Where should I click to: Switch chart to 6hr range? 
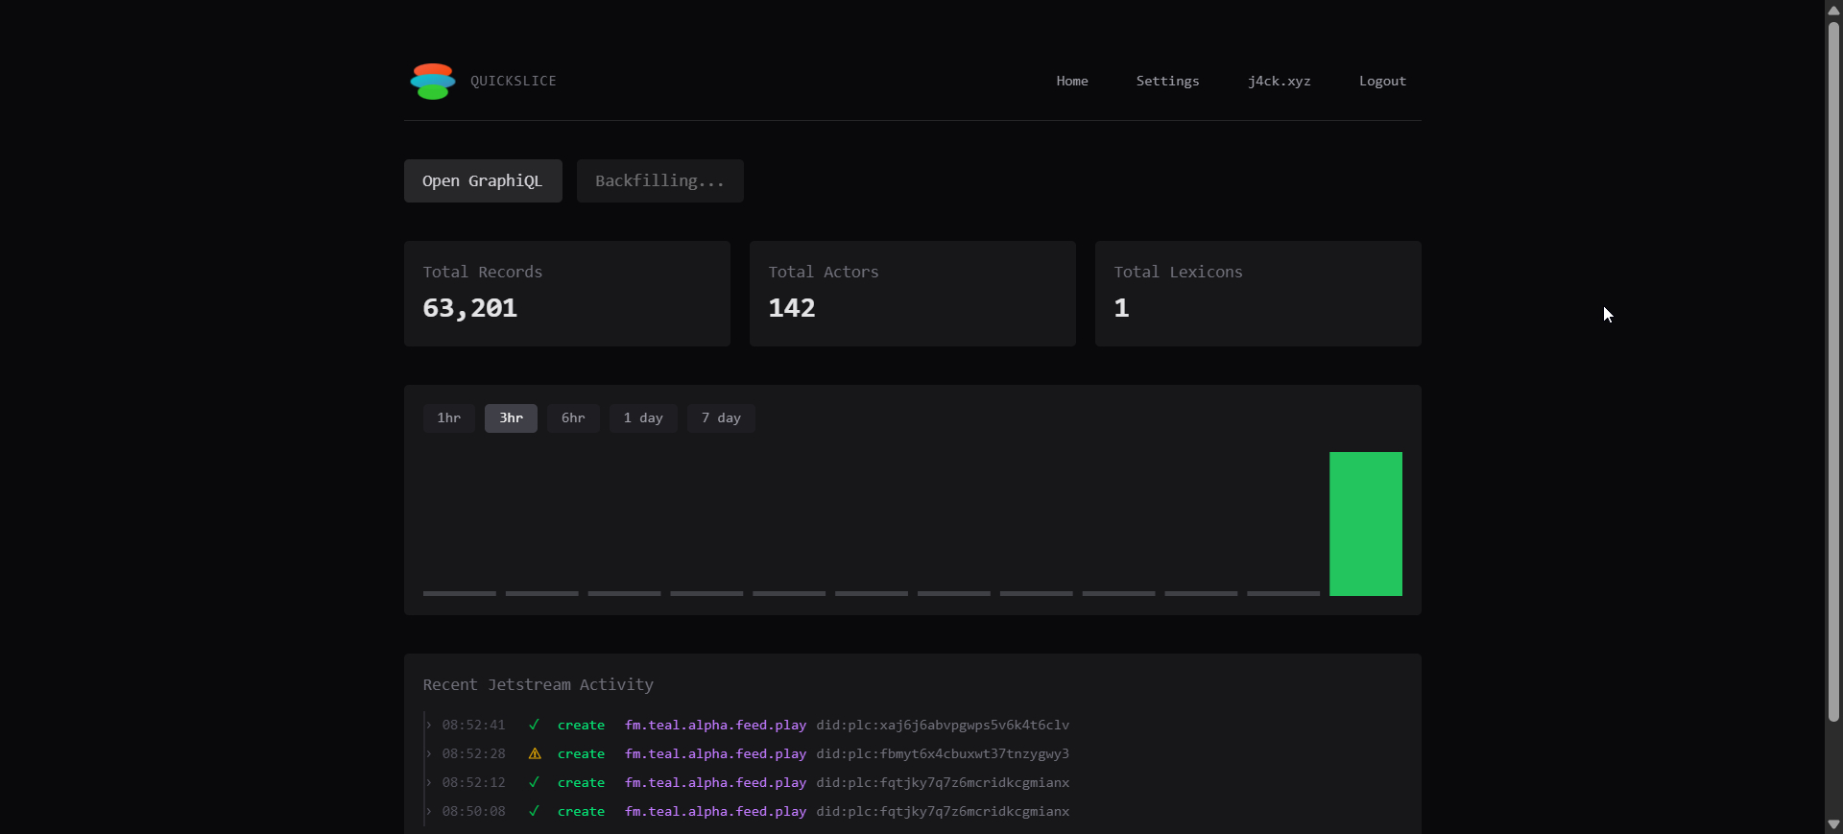573,418
